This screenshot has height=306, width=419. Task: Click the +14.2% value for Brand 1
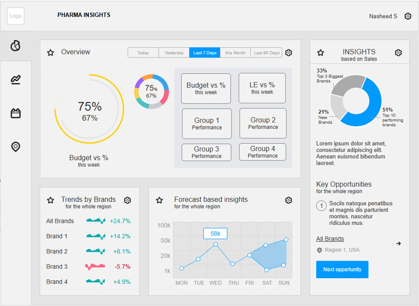tap(120, 236)
